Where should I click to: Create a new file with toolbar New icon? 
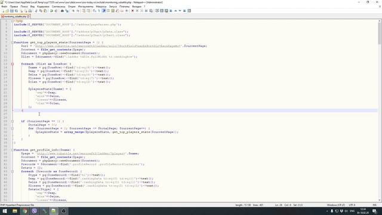coord(2,11)
